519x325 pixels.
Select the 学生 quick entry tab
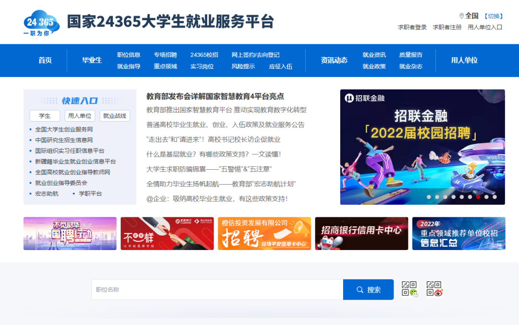pos(45,116)
